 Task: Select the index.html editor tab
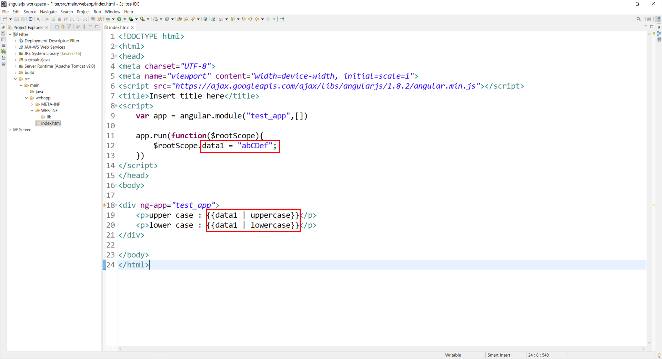click(x=118, y=28)
